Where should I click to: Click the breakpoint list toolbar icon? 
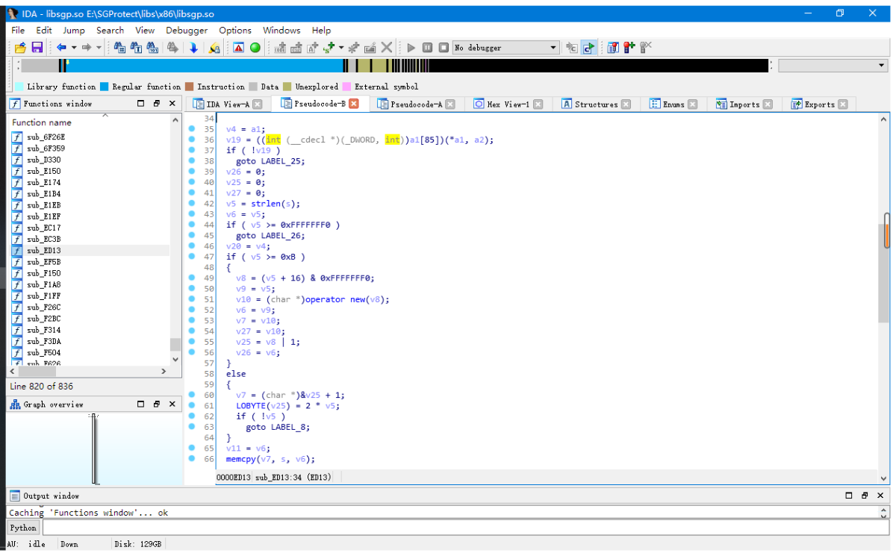(613, 48)
